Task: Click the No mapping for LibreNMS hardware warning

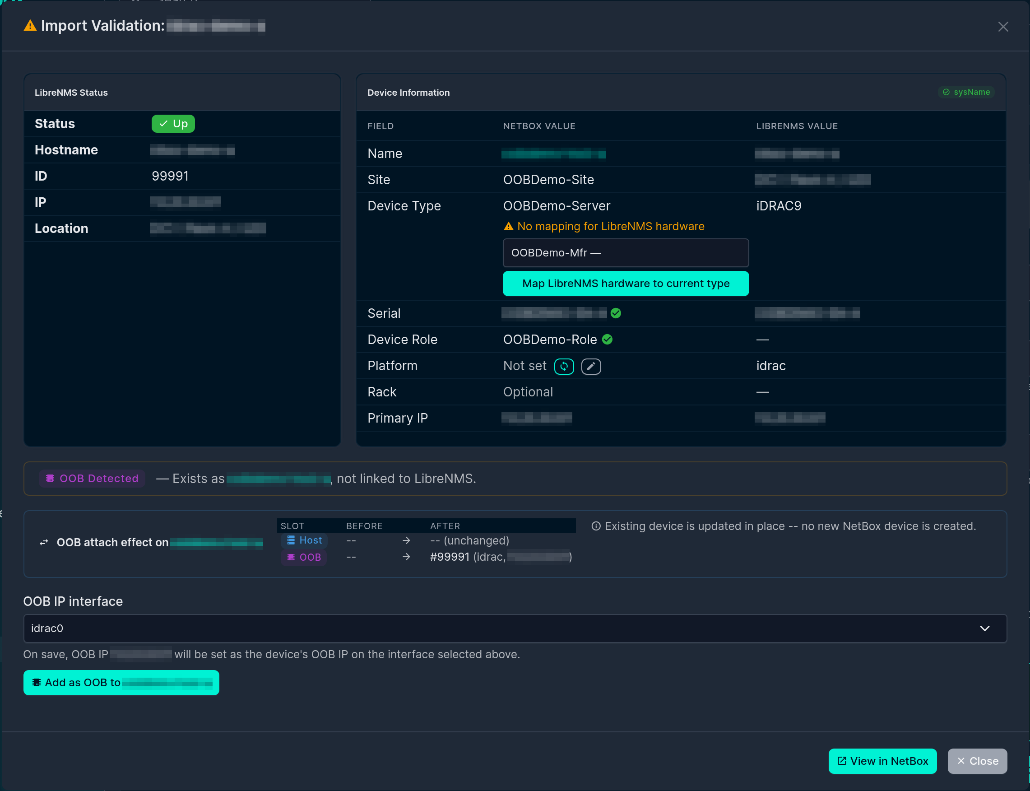Action: 611,227
